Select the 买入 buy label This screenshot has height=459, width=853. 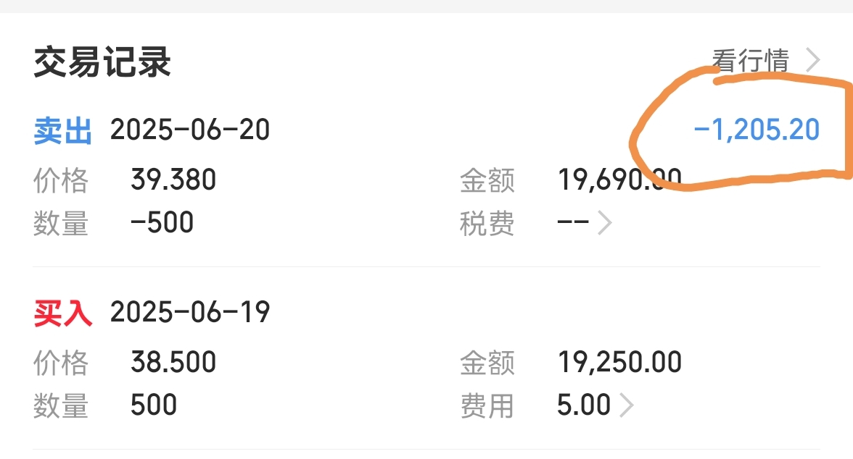(62, 313)
